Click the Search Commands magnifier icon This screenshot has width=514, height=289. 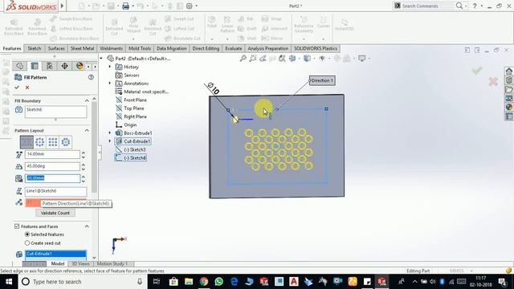coord(459,6)
